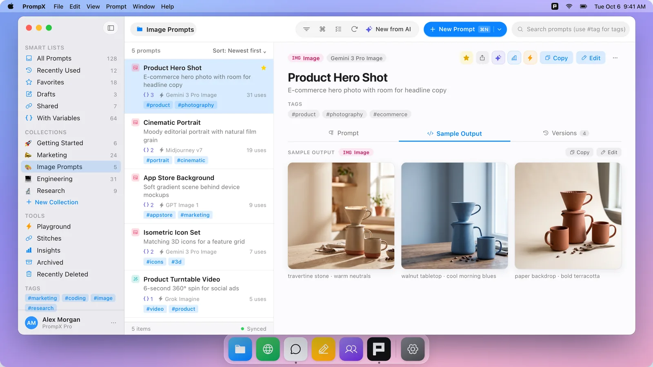Open Drafts smart list
Screen dimensions: 653x367
(x=71, y=94)
